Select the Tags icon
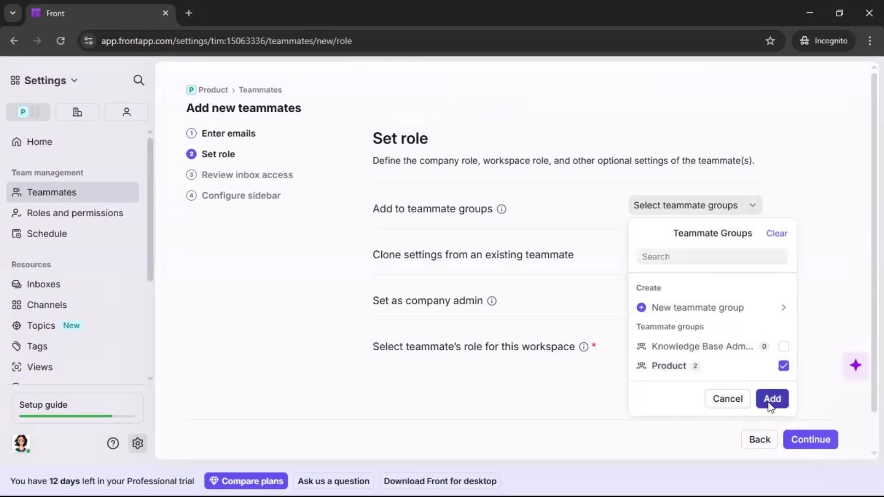The image size is (884, 497). coord(17,346)
